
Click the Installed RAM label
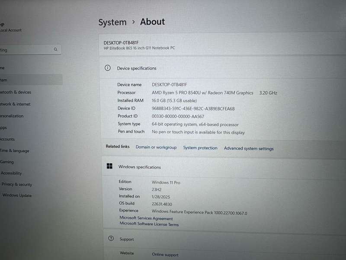pyautogui.click(x=130, y=101)
